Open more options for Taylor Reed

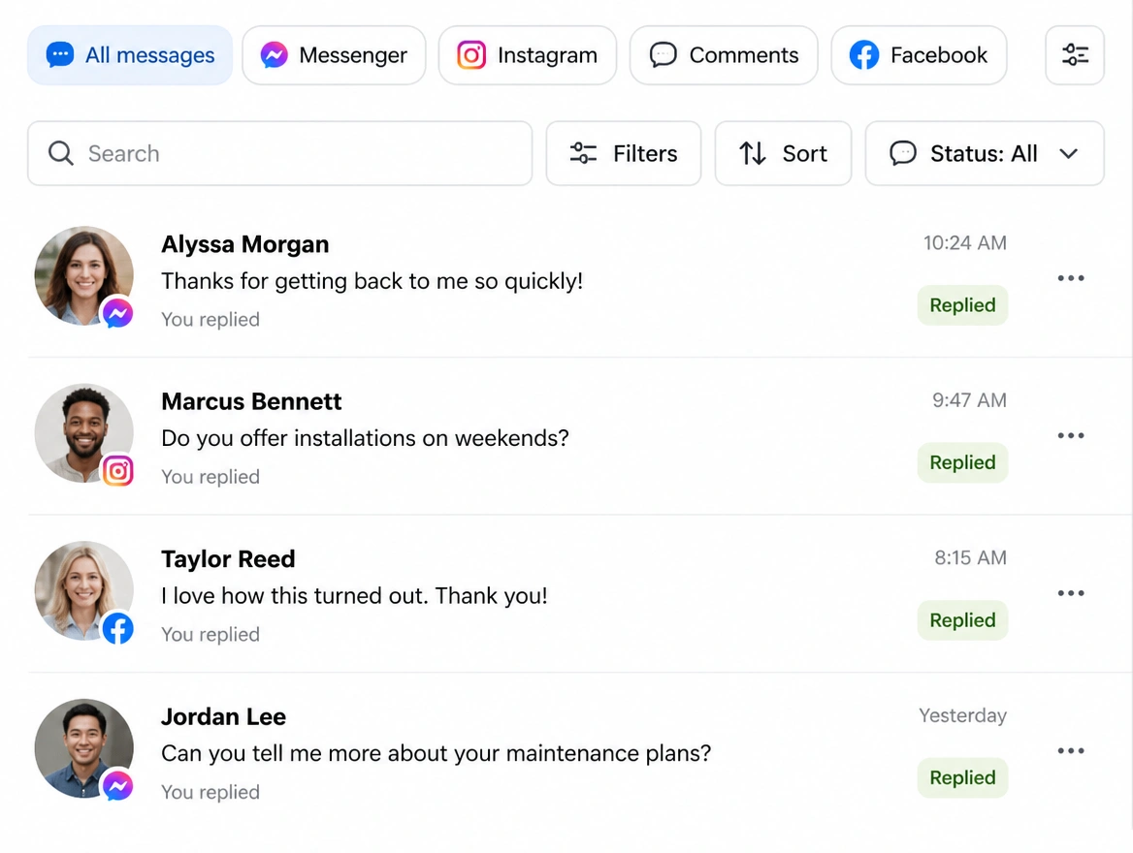[1071, 593]
